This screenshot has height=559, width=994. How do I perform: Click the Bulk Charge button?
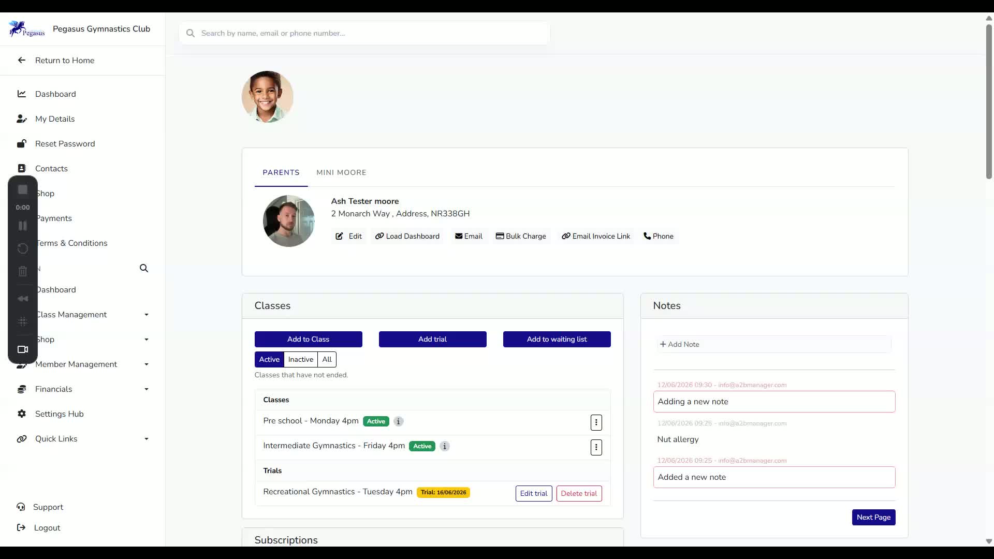click(x=521, y=236)
